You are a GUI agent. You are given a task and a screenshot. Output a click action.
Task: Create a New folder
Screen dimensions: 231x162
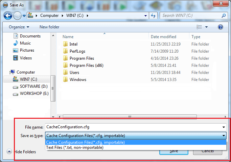coord(49,27)
